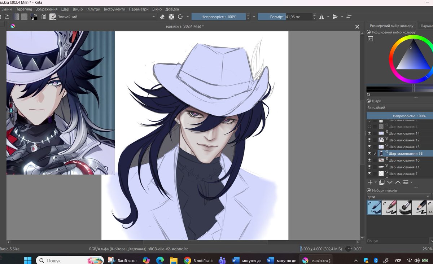This screenshot has height=264, width=433.
Task: Open the Зображення menu
Action: point(46,9)
